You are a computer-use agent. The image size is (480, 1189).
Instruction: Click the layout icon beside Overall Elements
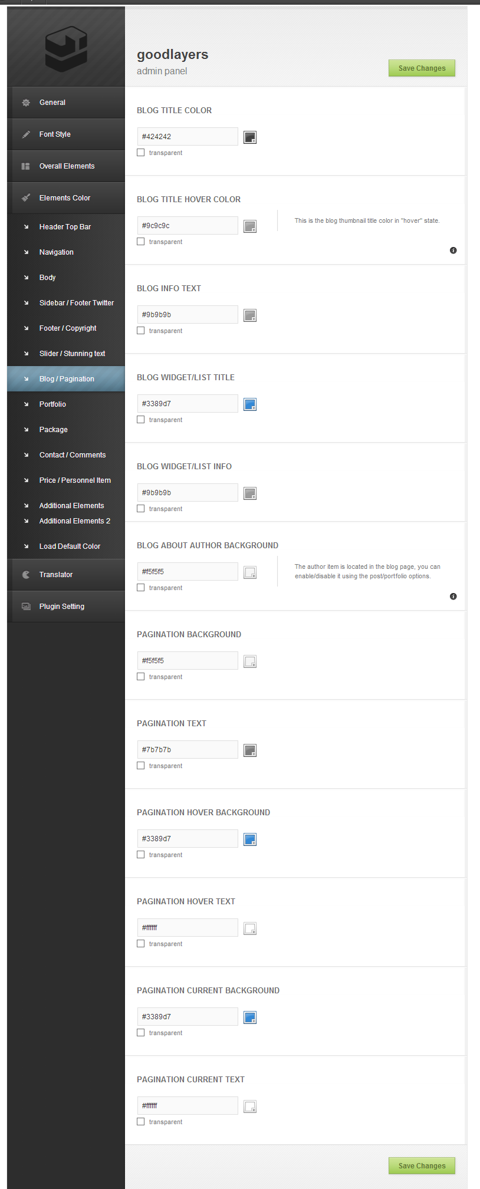point(26,166)
